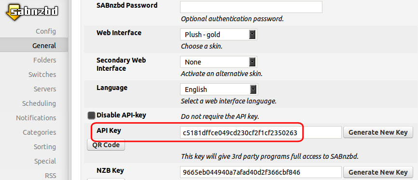Open the Categories settings page
The width and height of the screenshot is (418, 180).
coord(39,132)
